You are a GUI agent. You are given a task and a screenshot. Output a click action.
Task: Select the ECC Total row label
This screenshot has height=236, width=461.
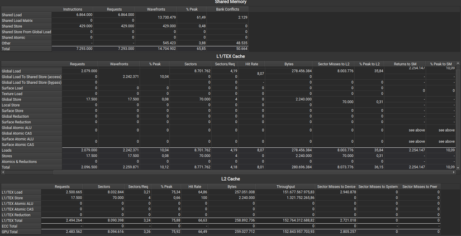coord(21,227)
